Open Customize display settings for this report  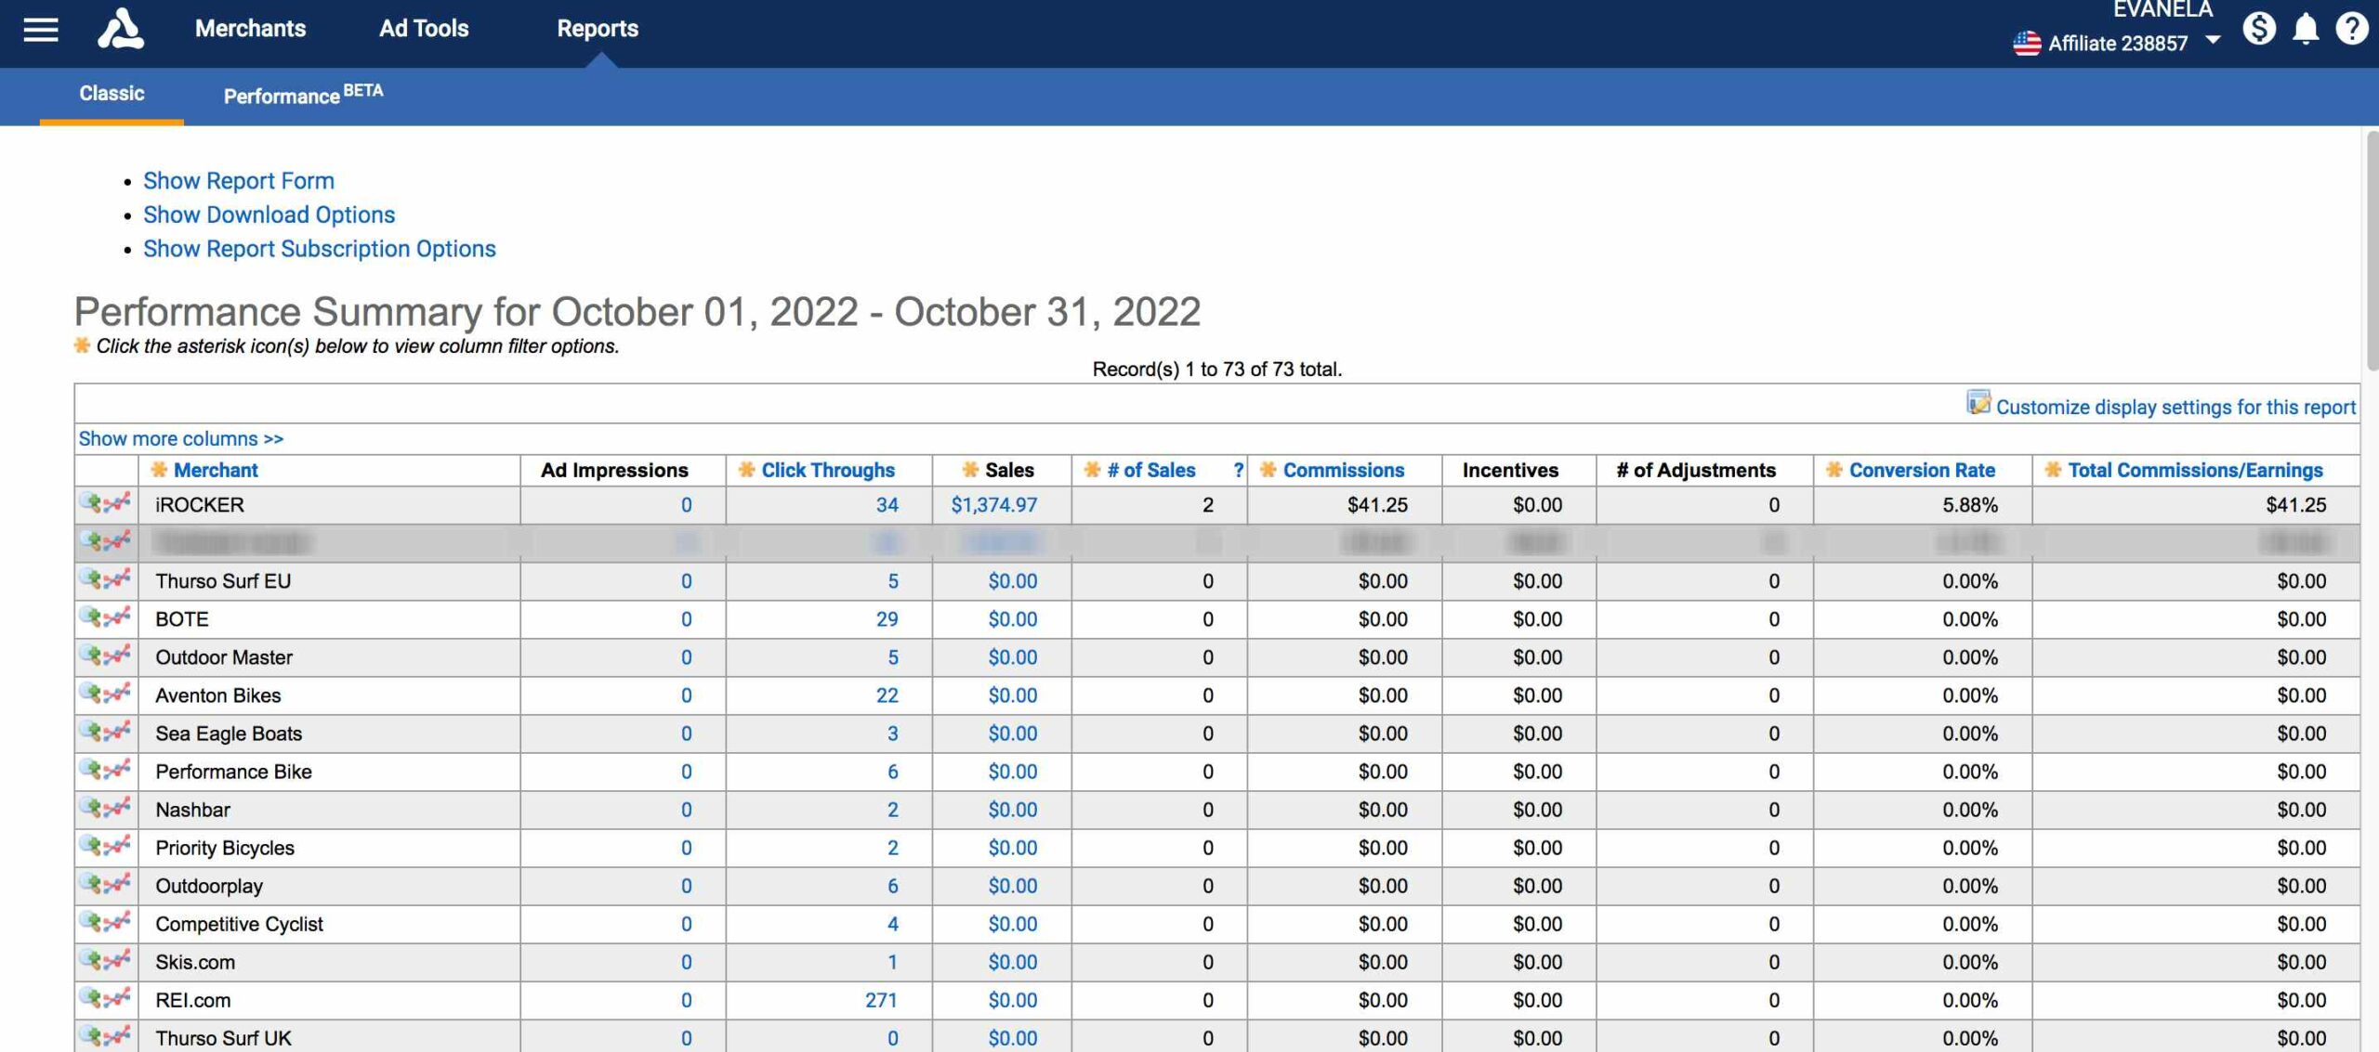click(x=2175, y=407)
